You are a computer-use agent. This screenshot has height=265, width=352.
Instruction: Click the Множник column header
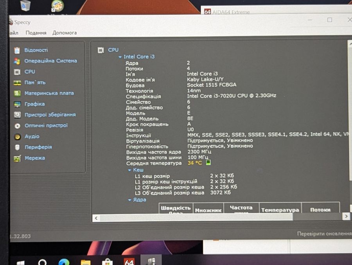tap(208, 208)
